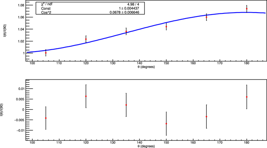This screenshot has width=267, height=148.
Task: Click y-axis label −0.005 in bottom plot
Action: point(19,120)
